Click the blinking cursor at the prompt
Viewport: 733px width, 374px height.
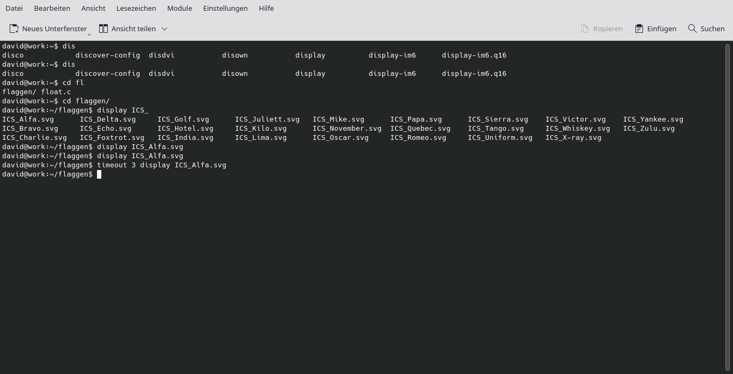point(99,174)
